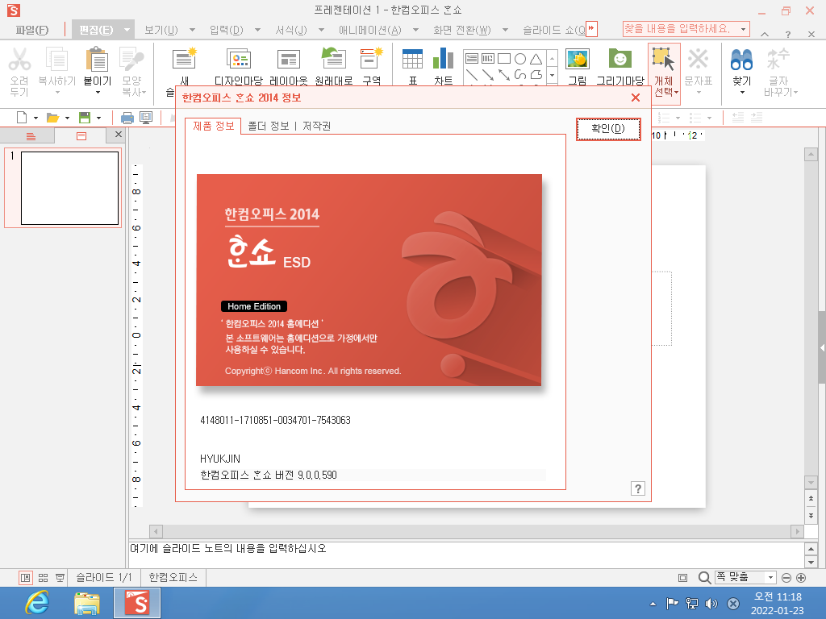Switch to slide sorter view in status bar
The image size is (826, 619).
coord(44,578)
